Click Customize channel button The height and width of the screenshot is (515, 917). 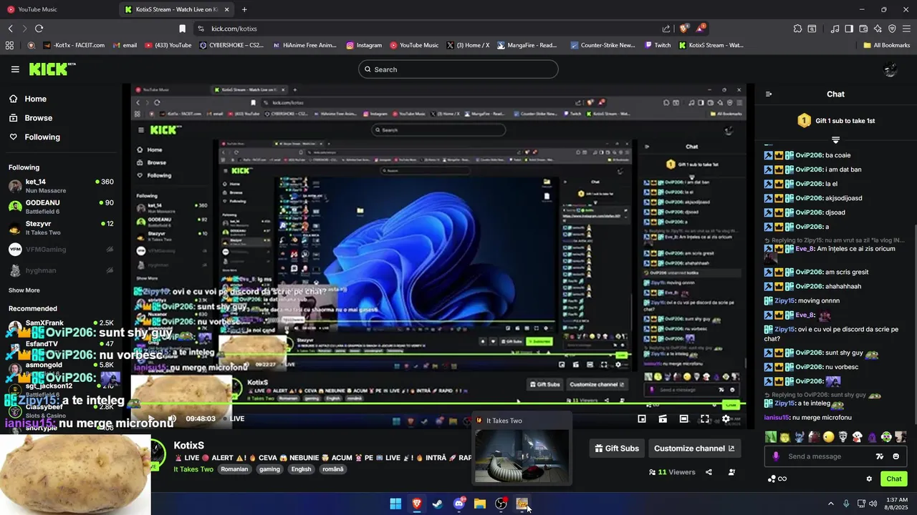click(x=694, y=448)
